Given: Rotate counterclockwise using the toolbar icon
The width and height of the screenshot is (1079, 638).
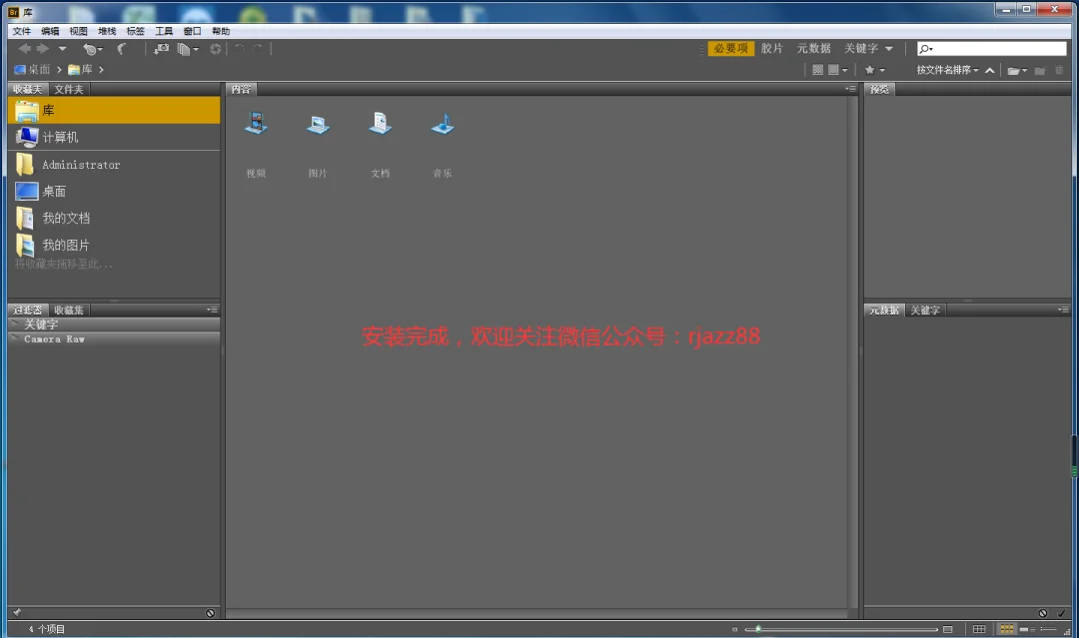Looking at the screenshot, I should 240,49.
